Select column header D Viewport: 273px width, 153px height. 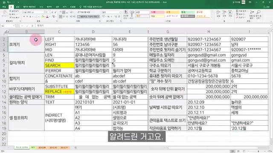point(93,32)
